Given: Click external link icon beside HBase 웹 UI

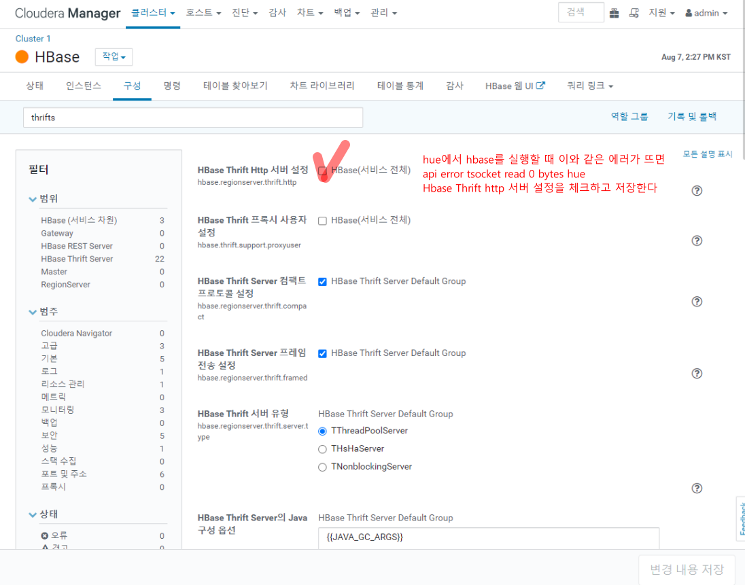Looking at the screenshot, I should (x=540, y=86).
